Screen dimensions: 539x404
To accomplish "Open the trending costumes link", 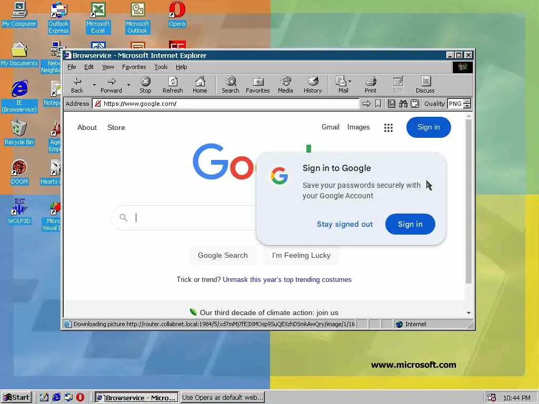I will pyautogui.click(x=287, y=280).
